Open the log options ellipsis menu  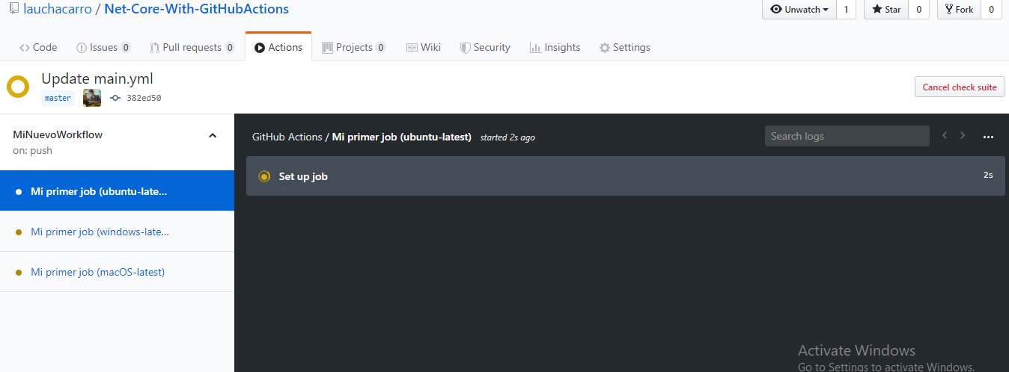pos(988,137)
